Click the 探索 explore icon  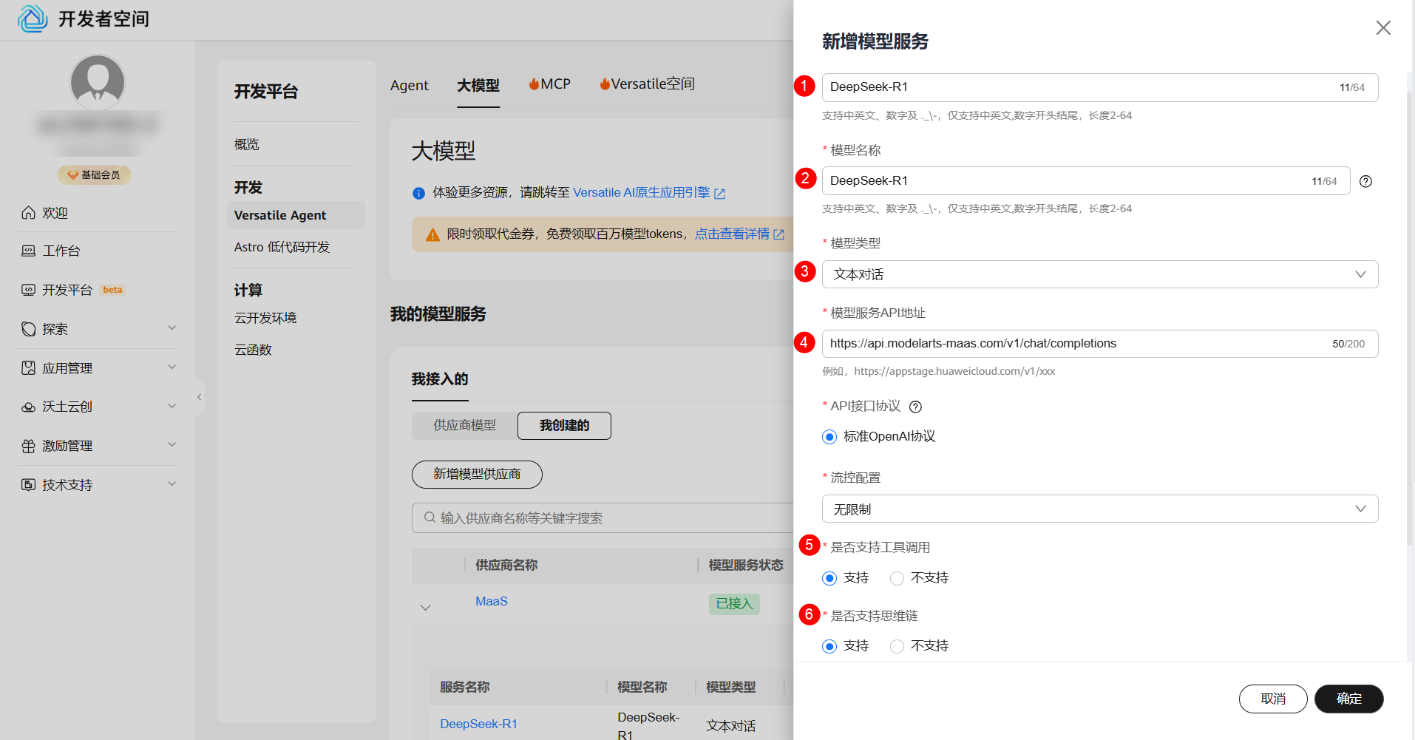28,329
